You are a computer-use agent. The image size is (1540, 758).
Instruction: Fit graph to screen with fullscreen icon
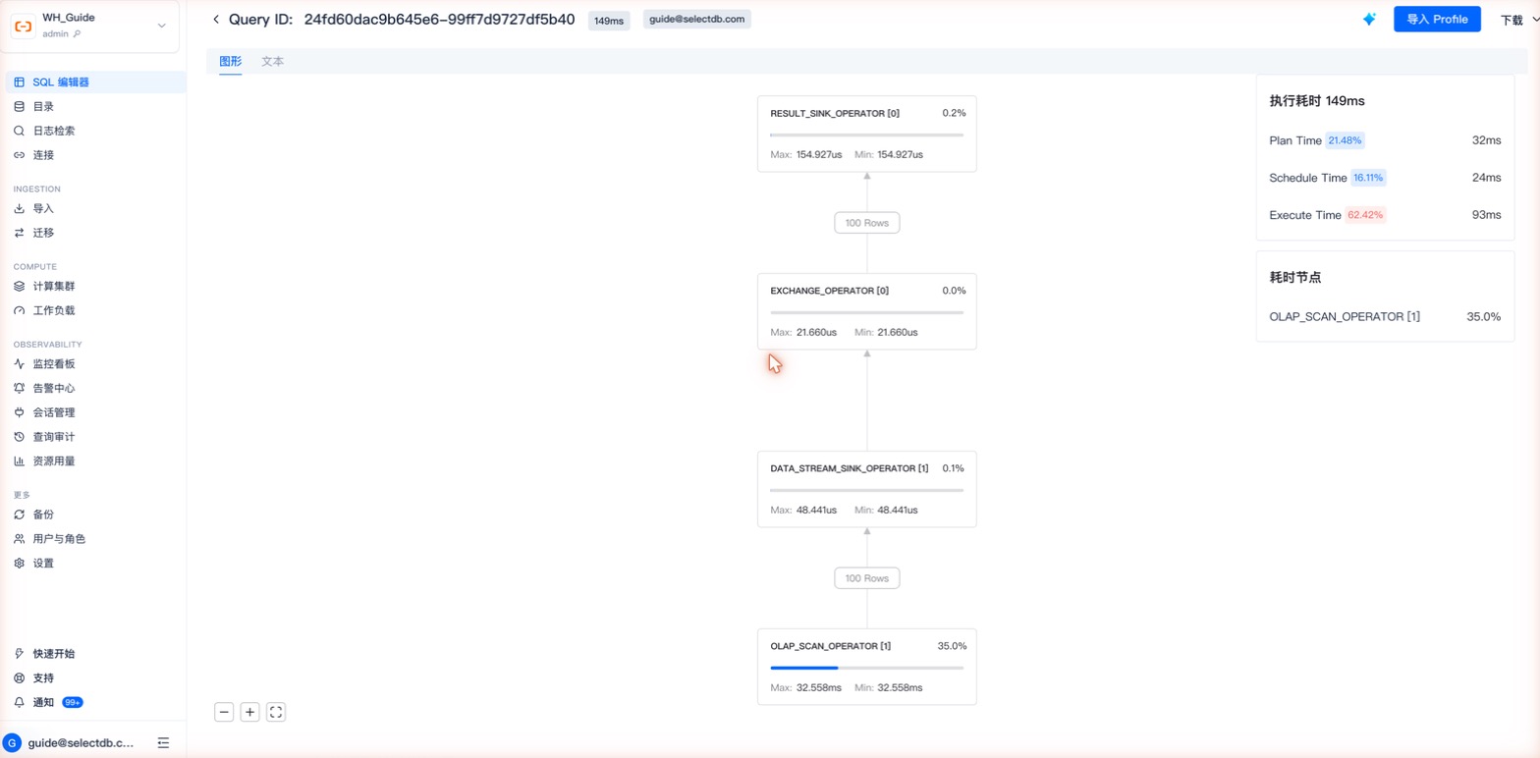(x=276, y=712)
